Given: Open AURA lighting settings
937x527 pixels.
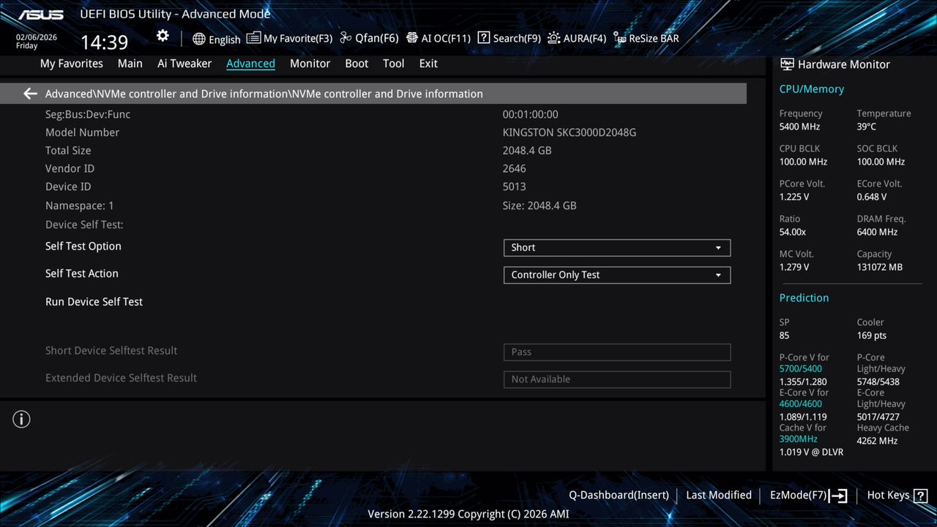Looking at the screenshot, I should point(577,38).
